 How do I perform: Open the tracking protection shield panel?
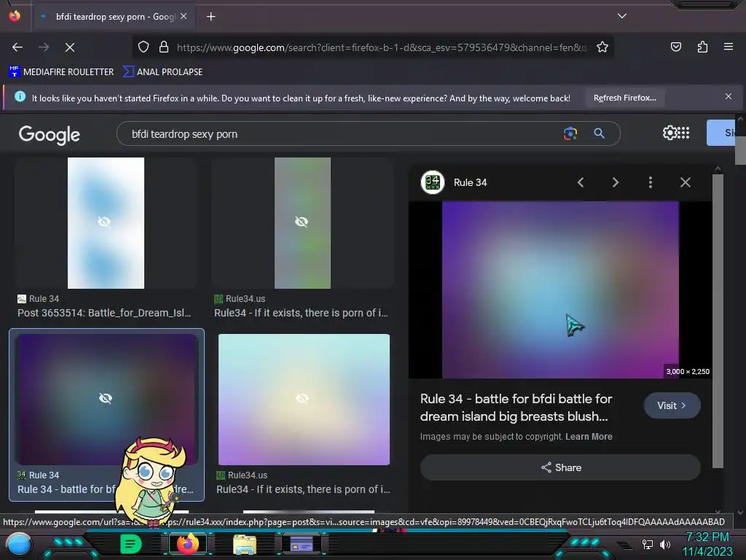pos(144,47)
